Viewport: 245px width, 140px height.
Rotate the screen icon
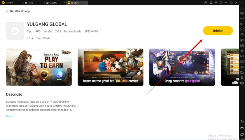pos(242,83)
